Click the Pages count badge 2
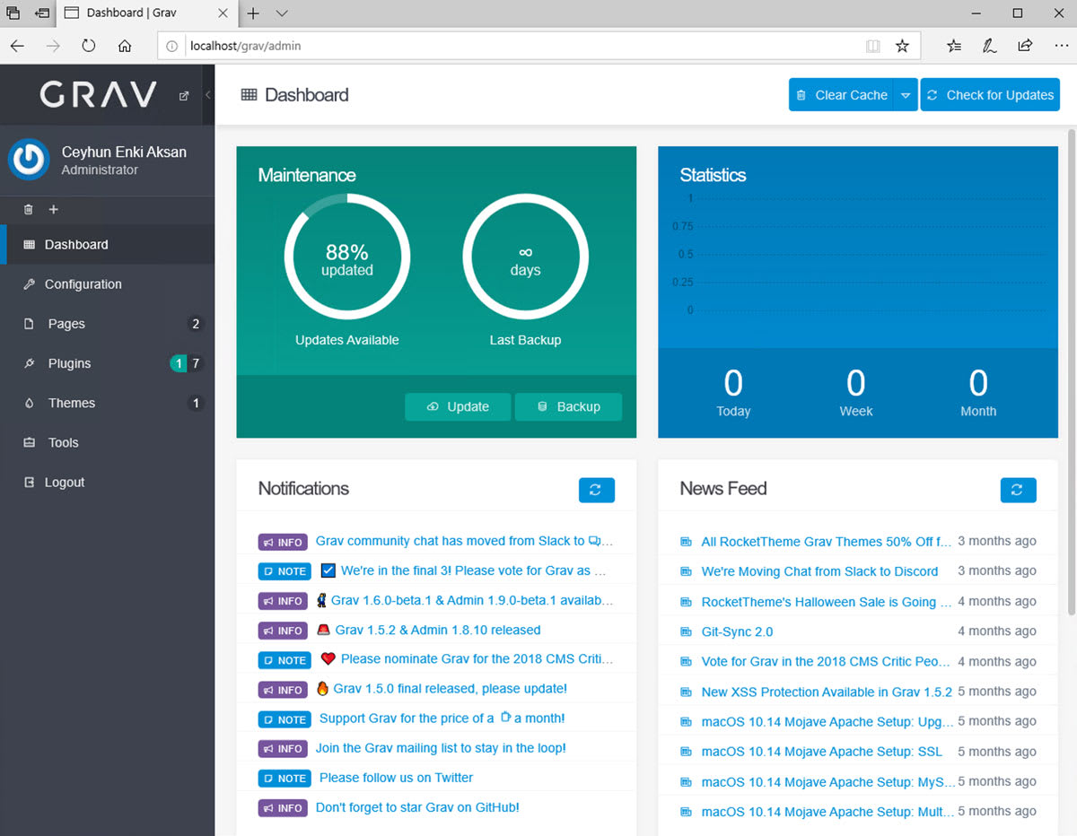Screen dimensions: 1077x836 (x=196, y=324)
